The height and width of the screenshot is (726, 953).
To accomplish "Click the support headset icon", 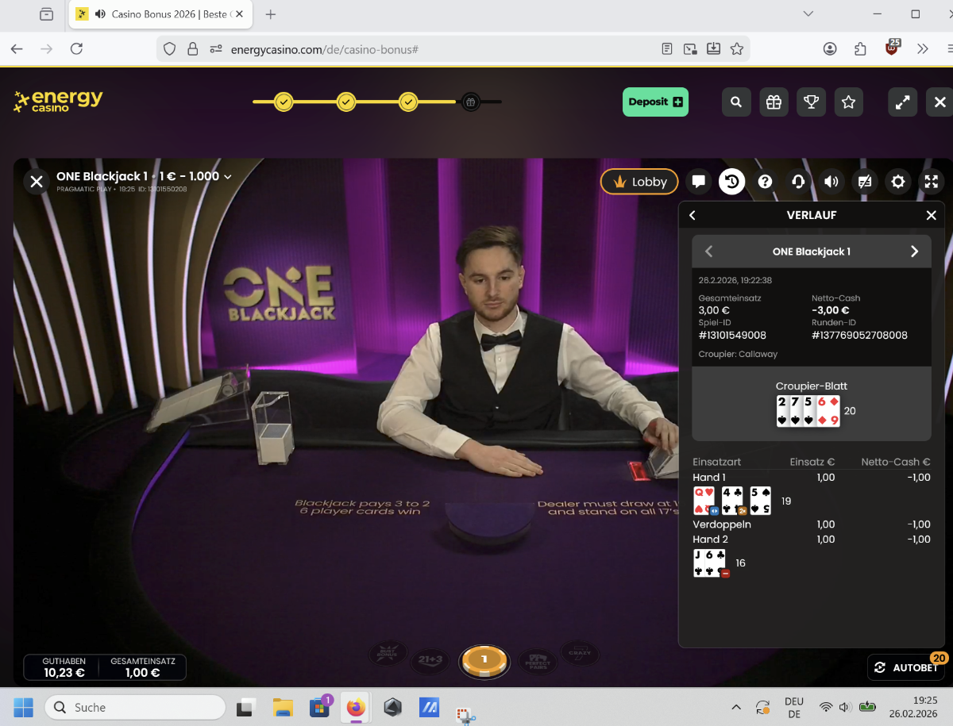I will tap(798, 182).
